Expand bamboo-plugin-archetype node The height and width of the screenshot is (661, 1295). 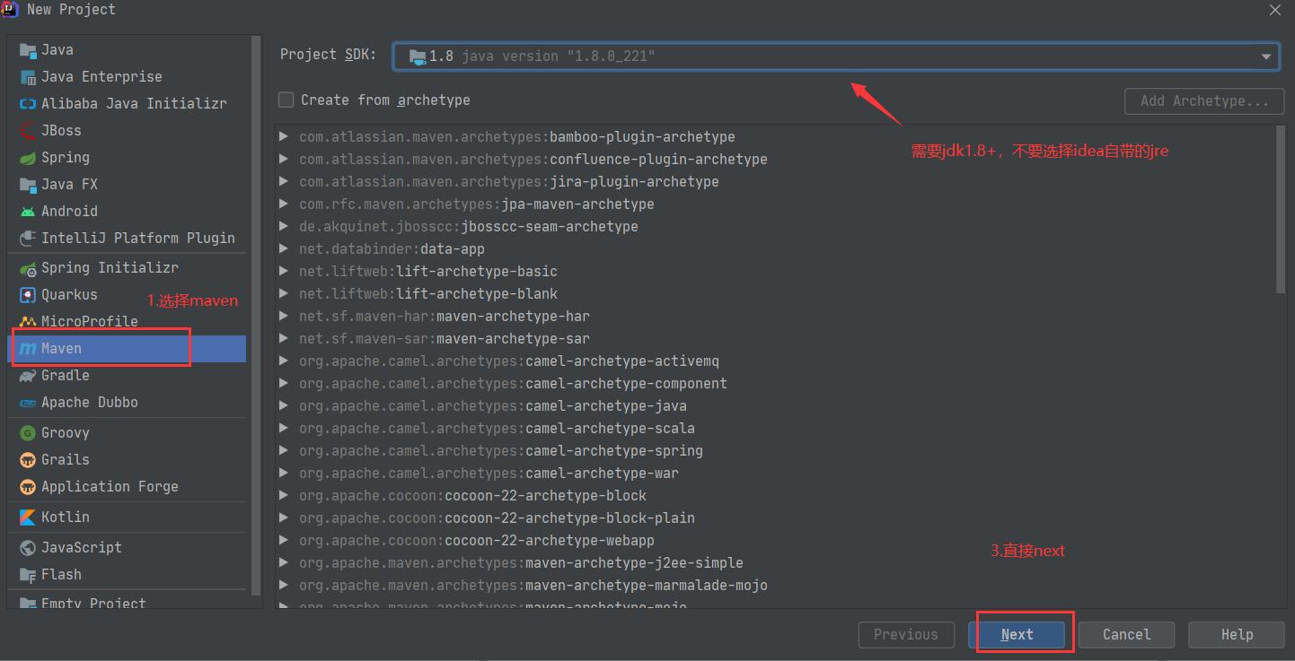point(284,137)
